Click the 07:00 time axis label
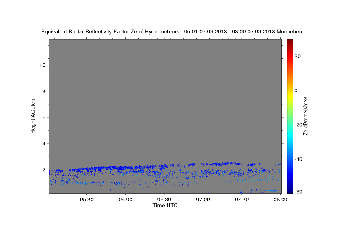Image resolution: width=348 pixels, height=232 pixels. coord(203,200)
